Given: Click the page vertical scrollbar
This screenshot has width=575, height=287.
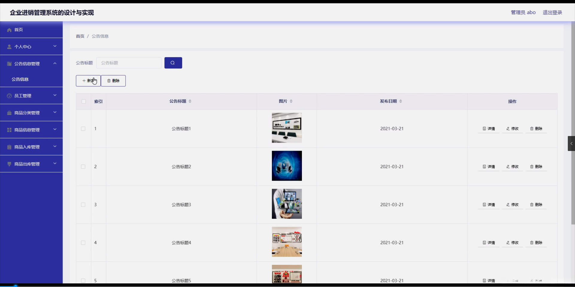Looking at the screenshot, I should tap(573, 123).
